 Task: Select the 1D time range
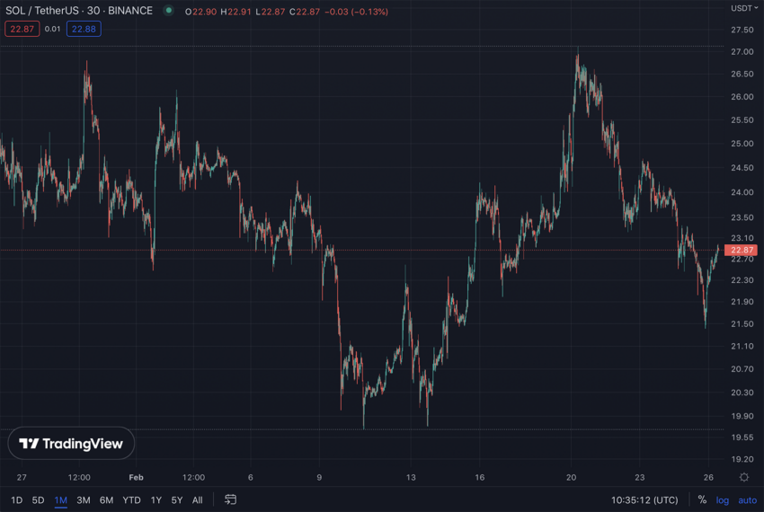16,500
